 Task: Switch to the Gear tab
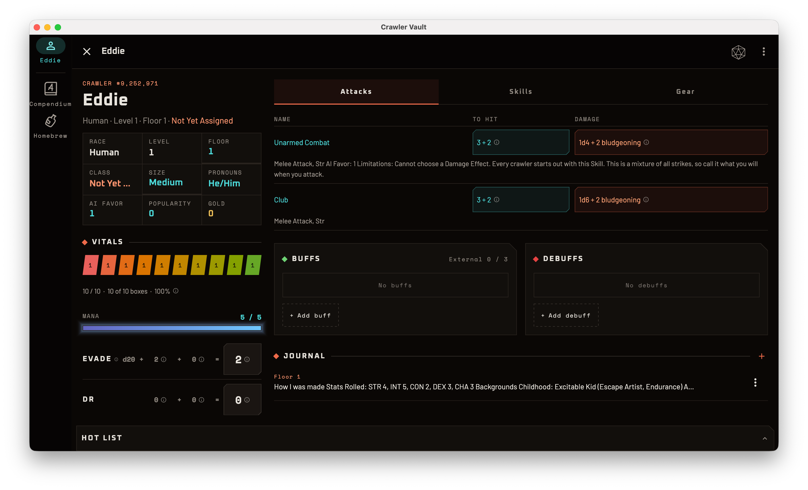coord(685,91)
